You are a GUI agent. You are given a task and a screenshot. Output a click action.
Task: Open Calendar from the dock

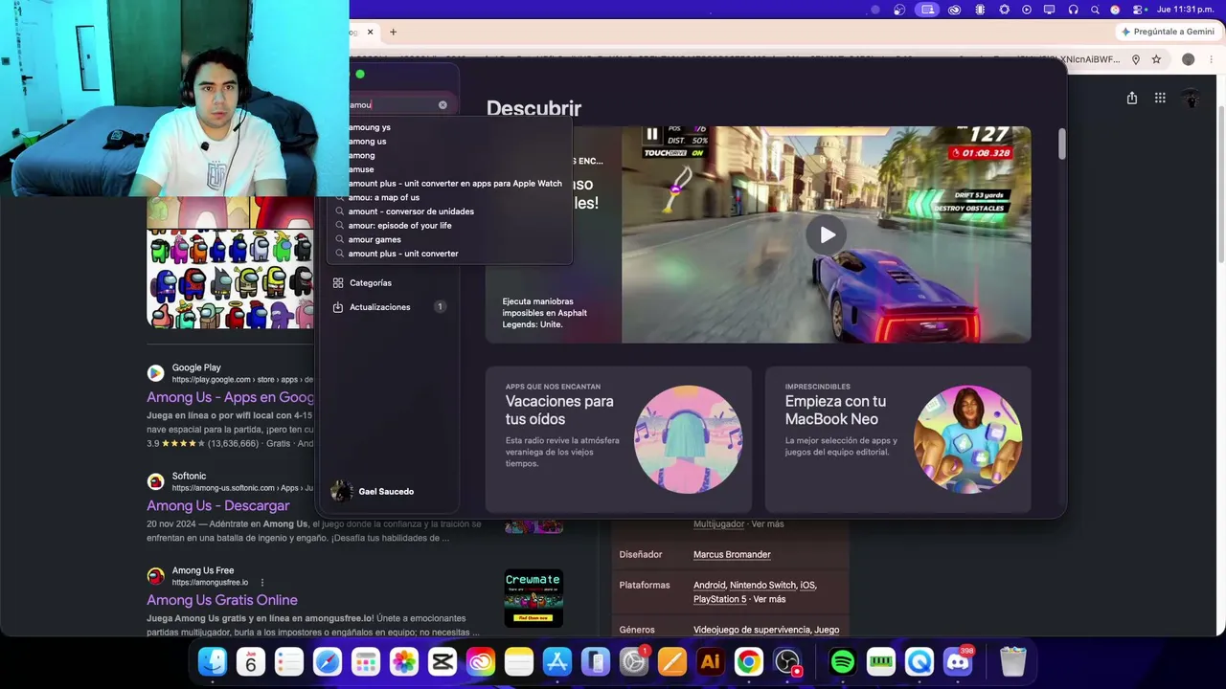point(251,661)
